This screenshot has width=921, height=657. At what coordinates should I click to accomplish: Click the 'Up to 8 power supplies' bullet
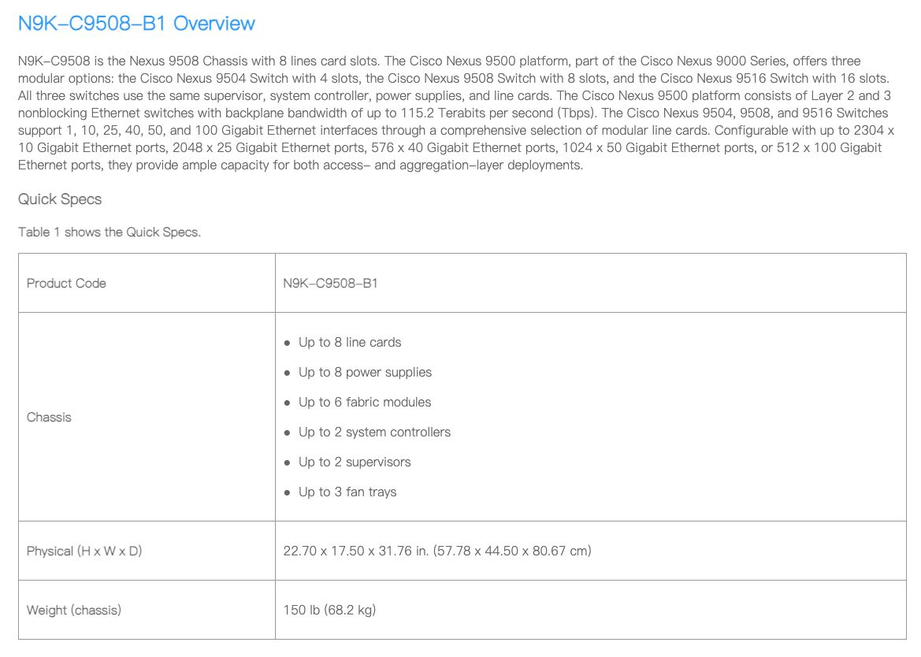(365, 373)
